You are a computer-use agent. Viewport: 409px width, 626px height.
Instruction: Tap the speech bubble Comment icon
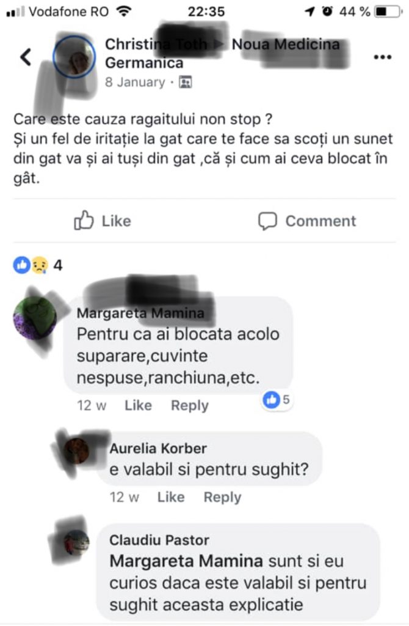[x=267, y=221]
